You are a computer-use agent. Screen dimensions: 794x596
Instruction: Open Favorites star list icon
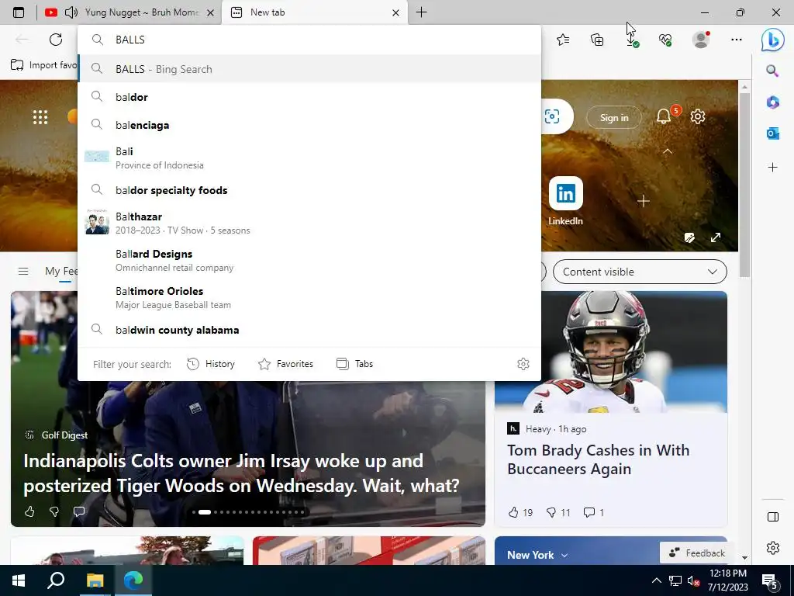(563, 40)
